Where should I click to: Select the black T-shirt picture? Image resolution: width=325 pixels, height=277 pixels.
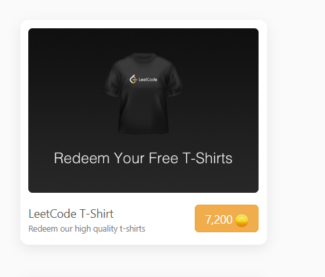(x=143, y=93)
